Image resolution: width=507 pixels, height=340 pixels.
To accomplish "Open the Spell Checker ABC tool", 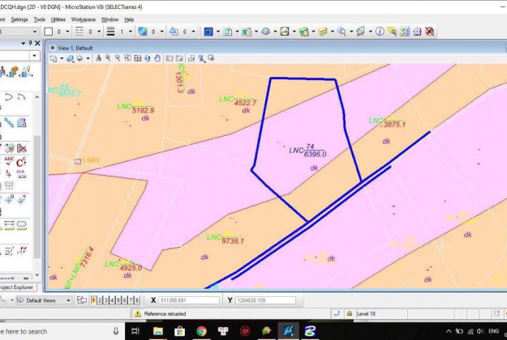I will [x=8, y=160].
